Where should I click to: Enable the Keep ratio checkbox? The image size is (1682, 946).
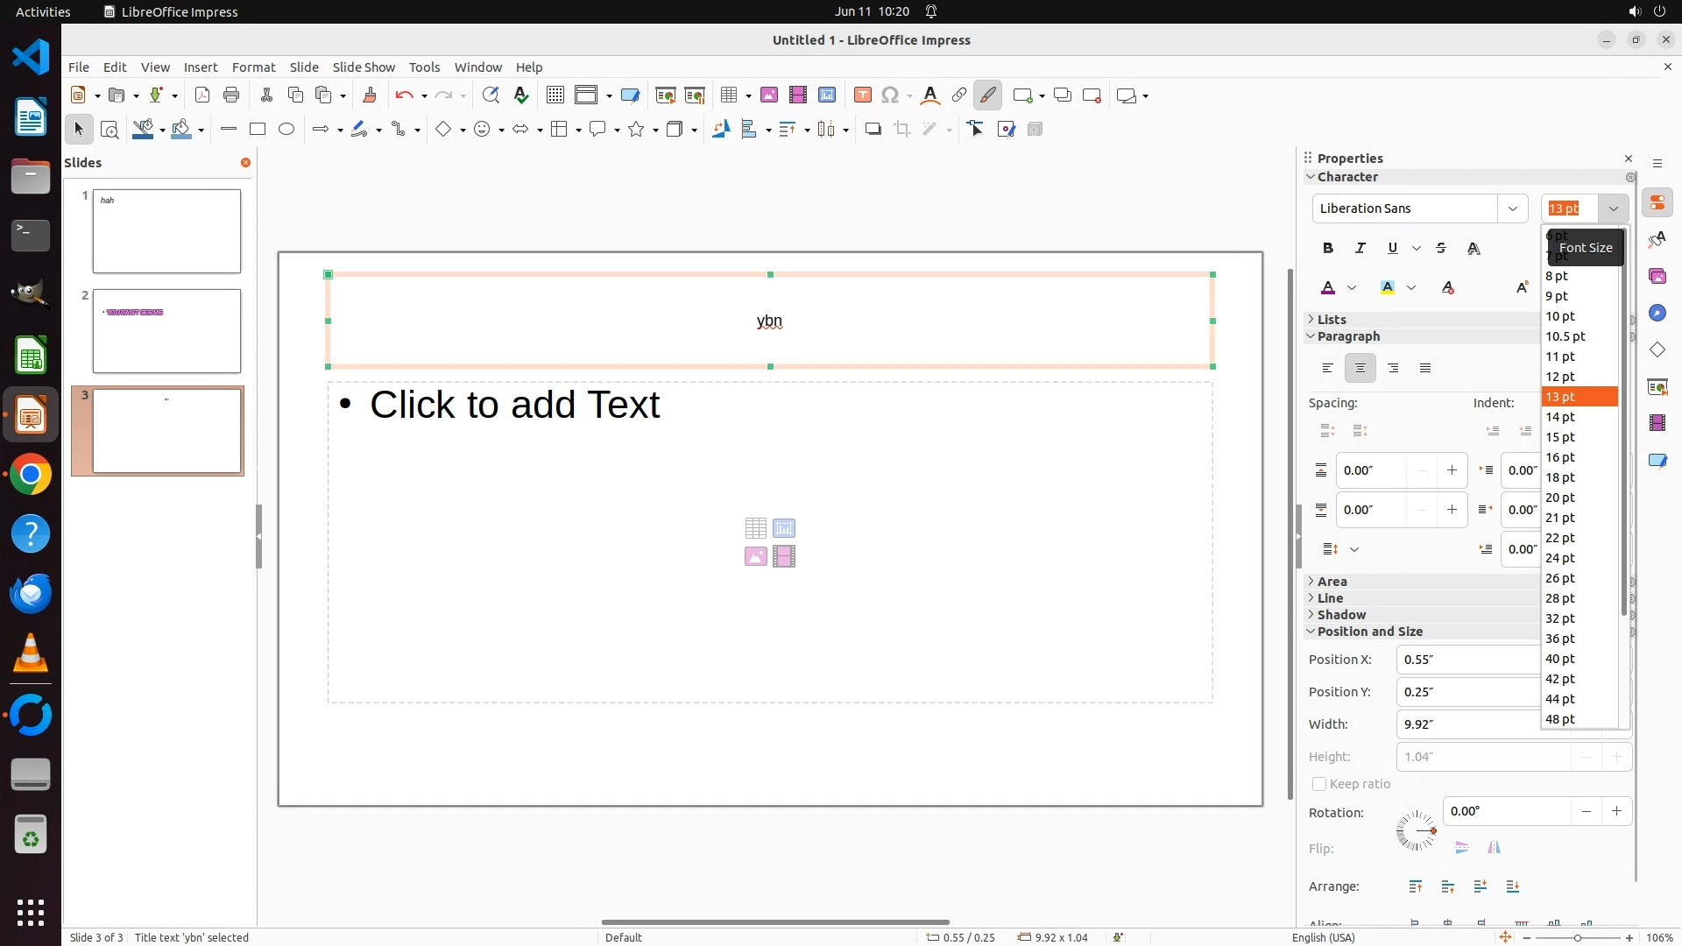1319,784
